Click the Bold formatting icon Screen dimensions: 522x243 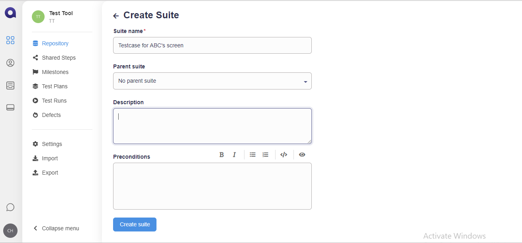coord(222,155)
